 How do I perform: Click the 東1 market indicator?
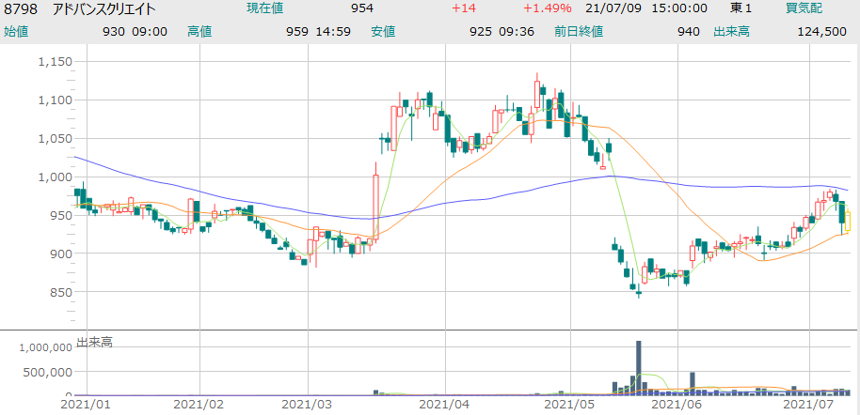[741, 8]
